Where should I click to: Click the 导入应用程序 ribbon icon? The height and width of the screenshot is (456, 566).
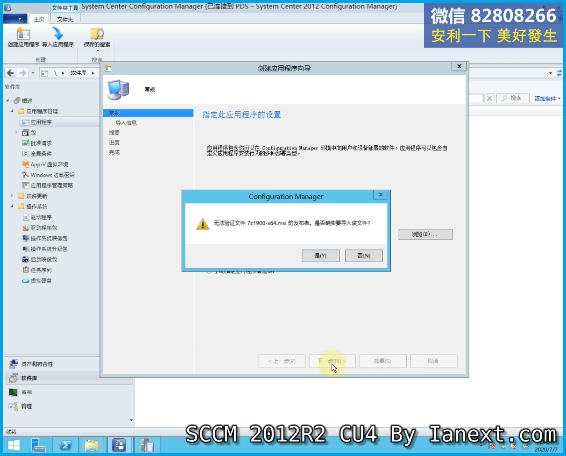(58, 38)
